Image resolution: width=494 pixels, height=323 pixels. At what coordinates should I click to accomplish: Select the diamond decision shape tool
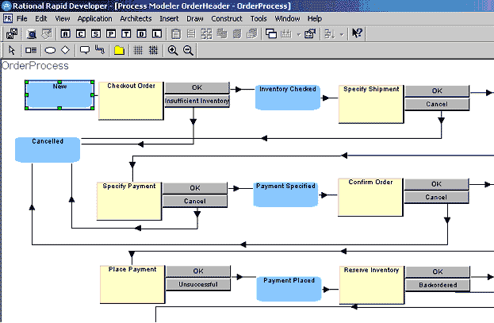(x=65, y=50)
